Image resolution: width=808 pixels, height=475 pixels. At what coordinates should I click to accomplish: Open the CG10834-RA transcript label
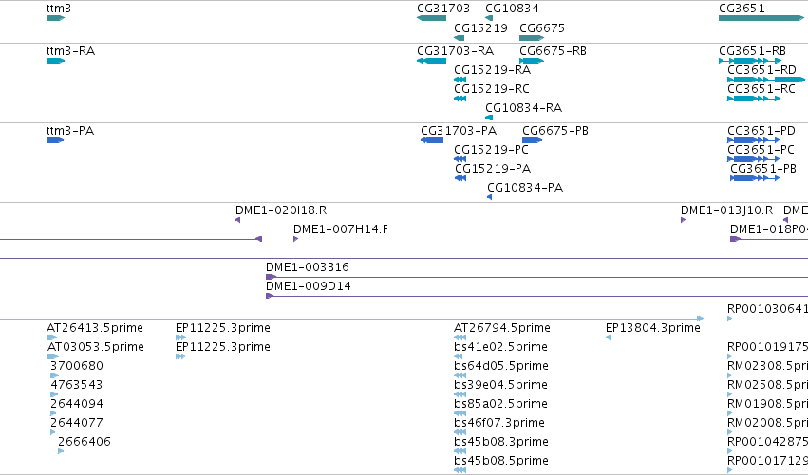click(x=523, y=108)
